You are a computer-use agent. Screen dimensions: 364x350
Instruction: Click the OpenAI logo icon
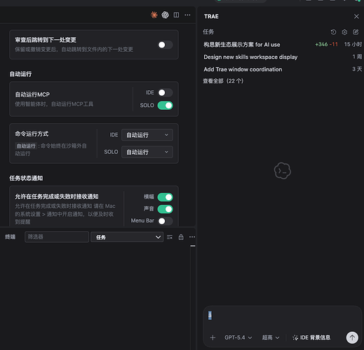click(x=166, y=15)
